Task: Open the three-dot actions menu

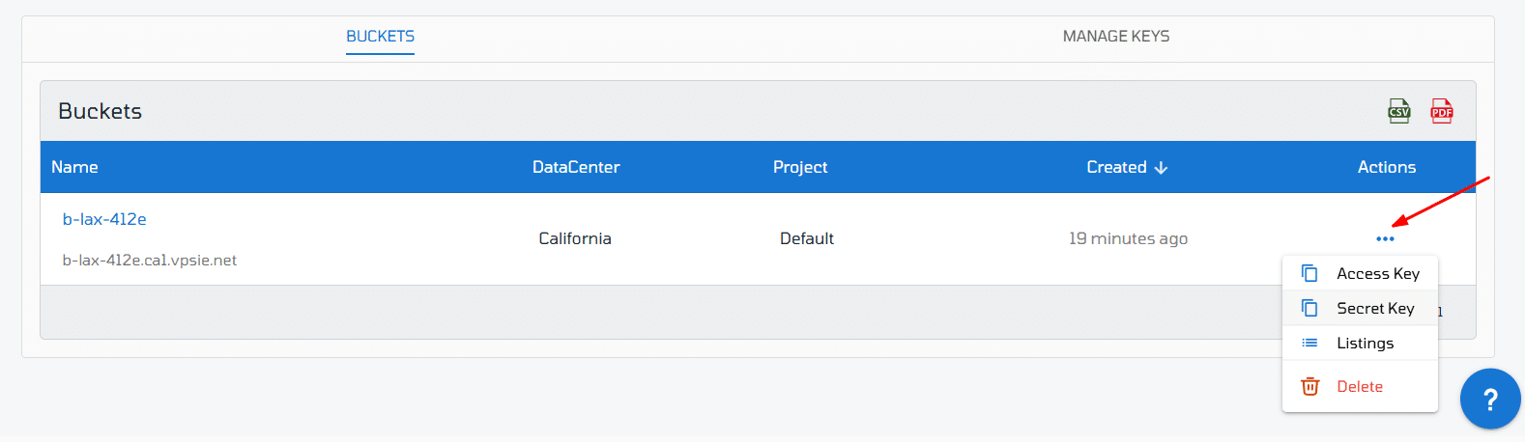Action: [1385, 238]
